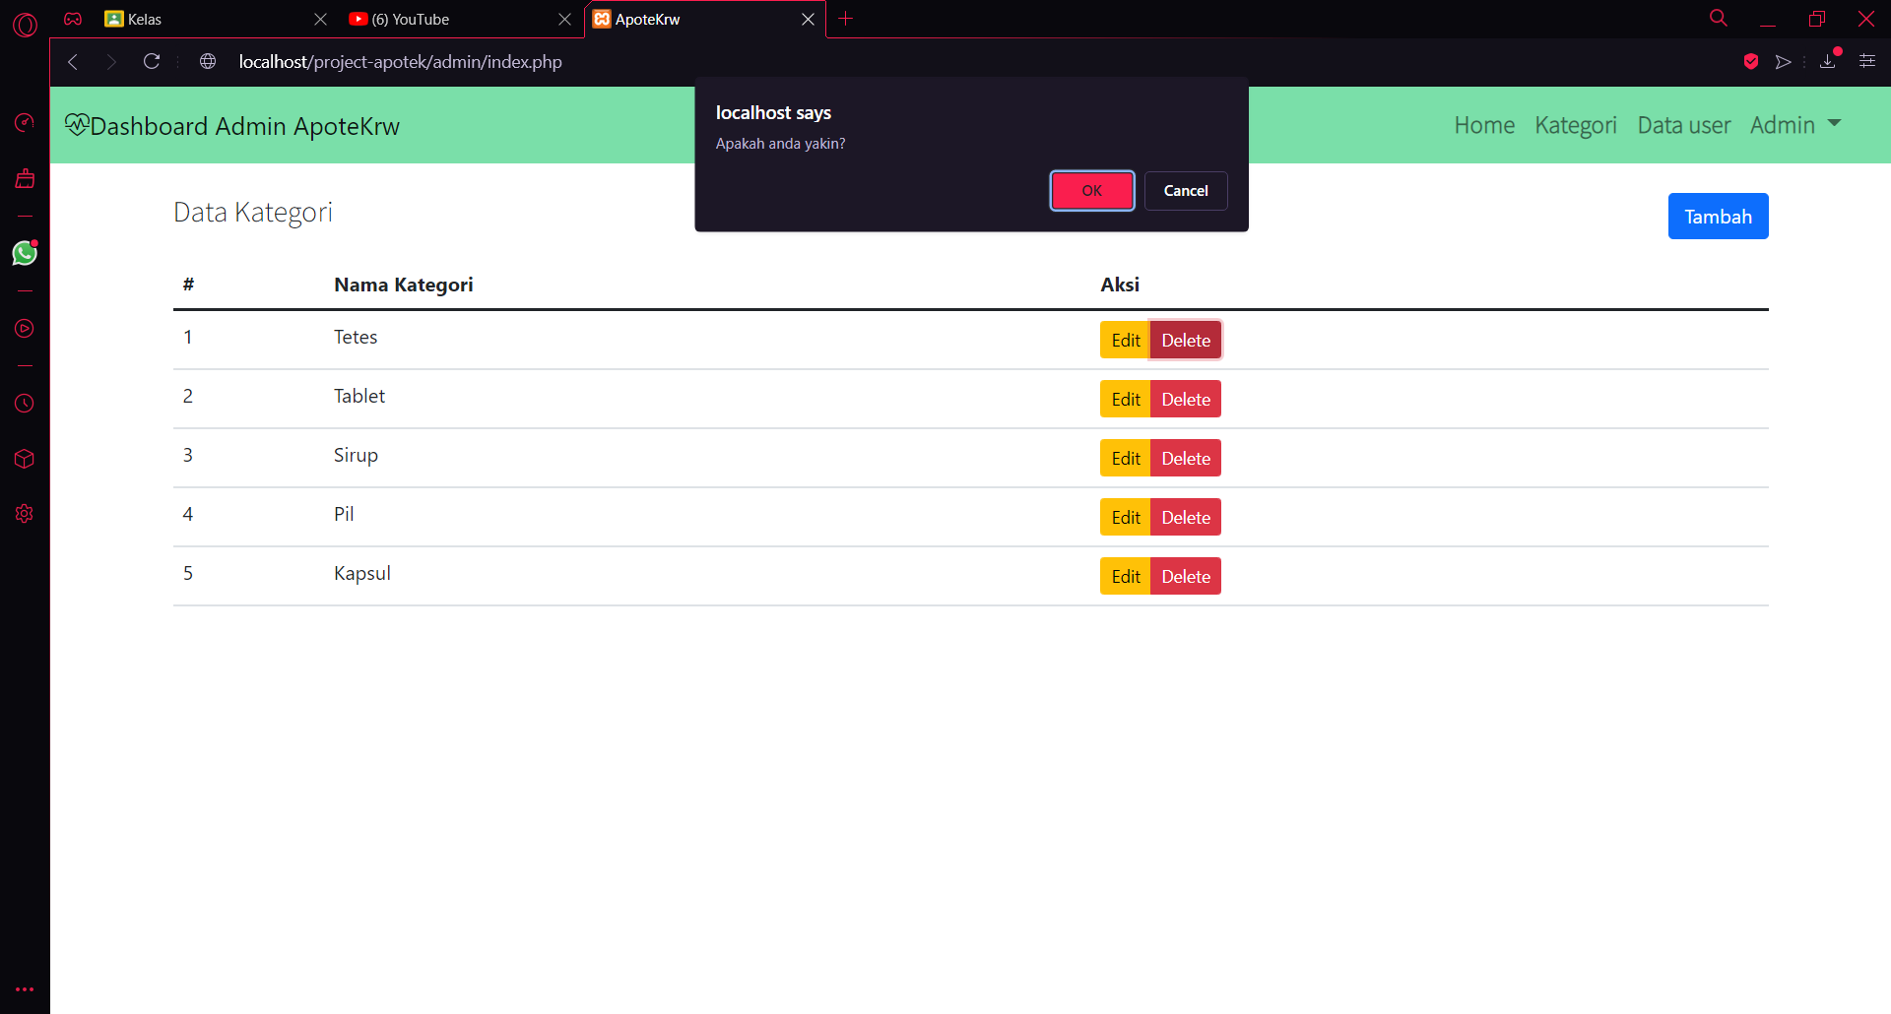The width and height of the screenshot is (1891, 1014).
Task: Open the Pinboards sidebar icon
Action: (24, 459)
